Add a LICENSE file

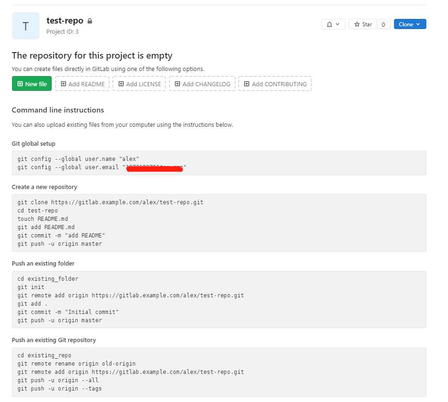coord(139,84)
